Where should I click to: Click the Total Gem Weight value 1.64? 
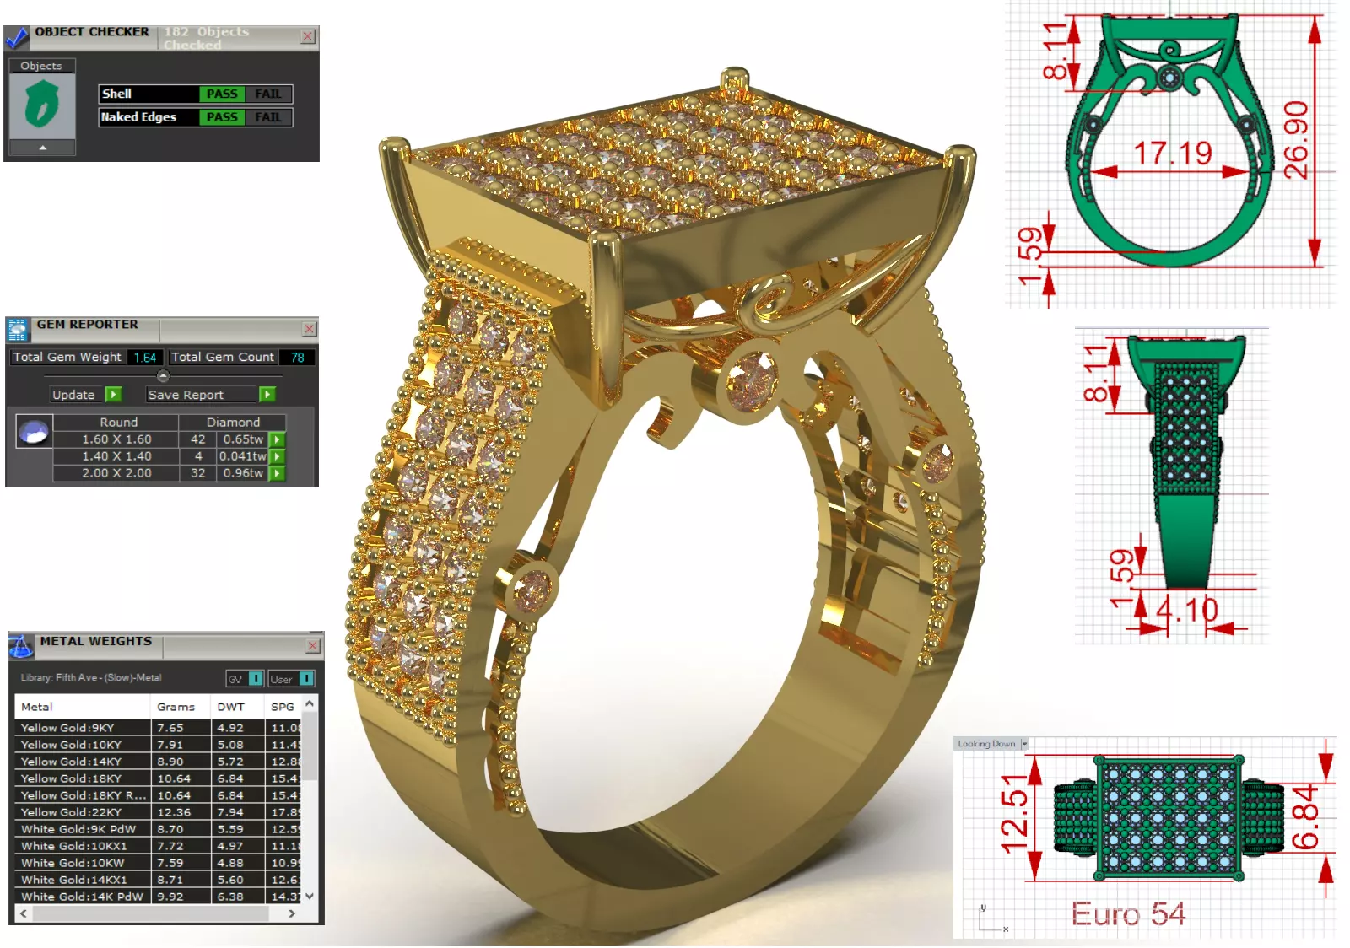coord(145,358)
